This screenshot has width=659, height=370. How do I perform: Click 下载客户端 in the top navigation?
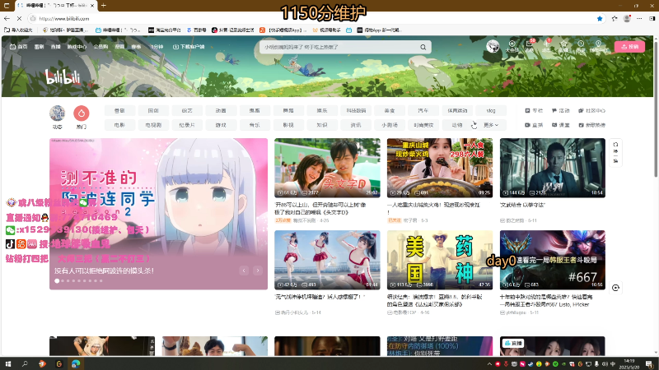[189, 47]
